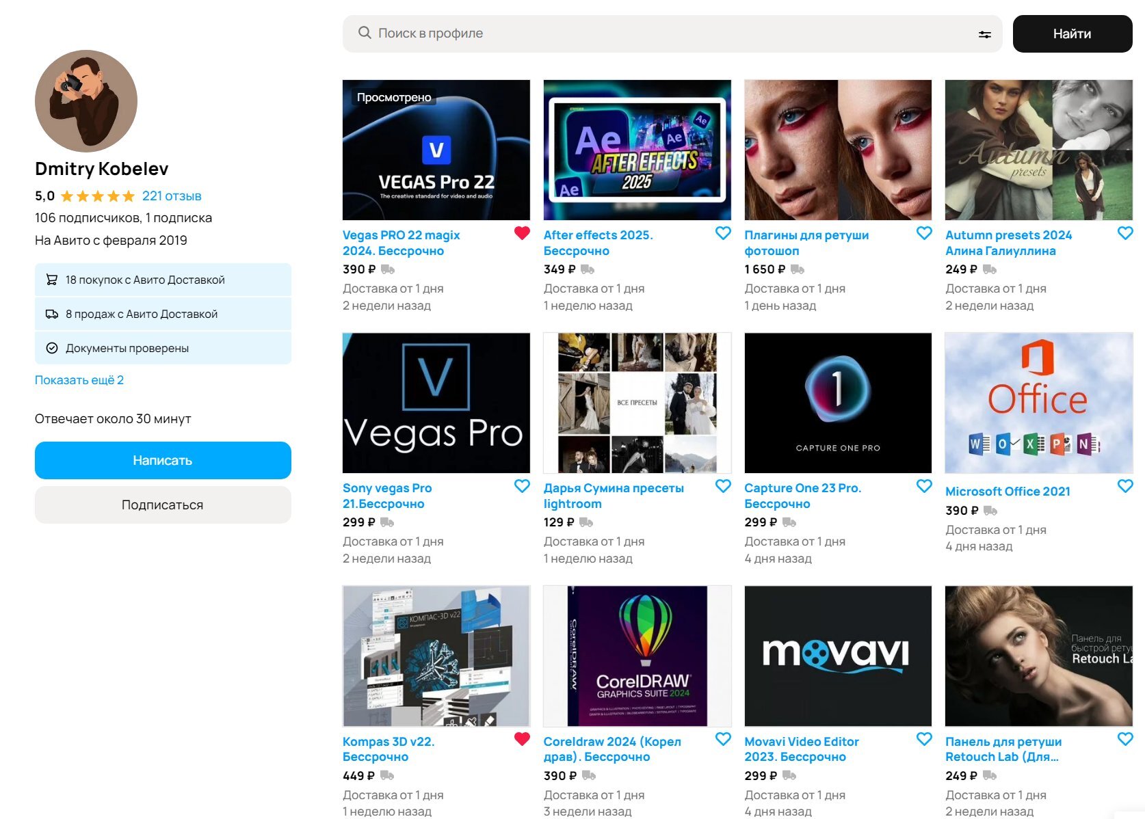The width and height of the screenshot is (1145, 819).
Task: Click the Документы проверены badge
Action: [x=163, y=348]
